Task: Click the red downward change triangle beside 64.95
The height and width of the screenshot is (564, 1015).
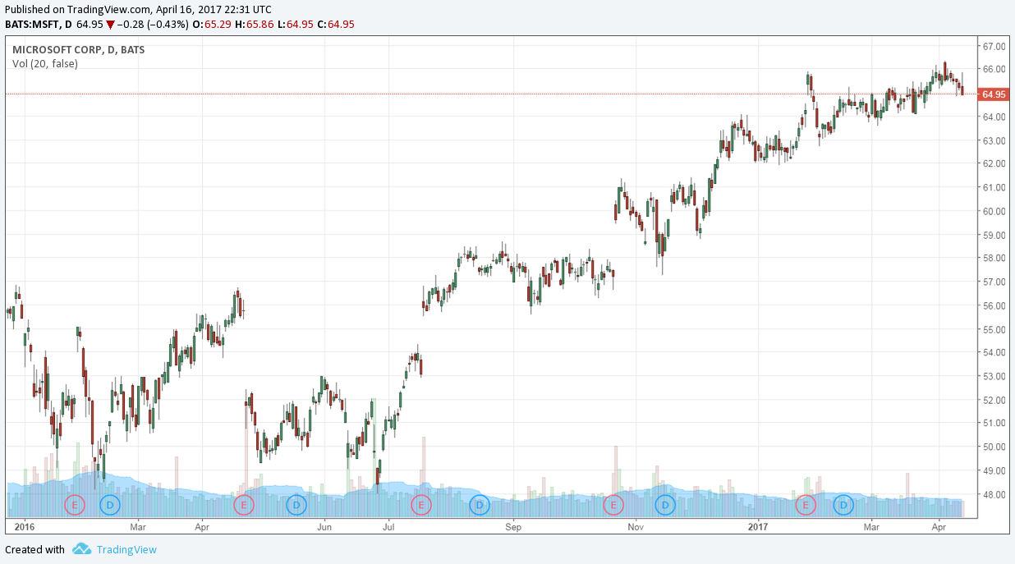Action: 111,25
